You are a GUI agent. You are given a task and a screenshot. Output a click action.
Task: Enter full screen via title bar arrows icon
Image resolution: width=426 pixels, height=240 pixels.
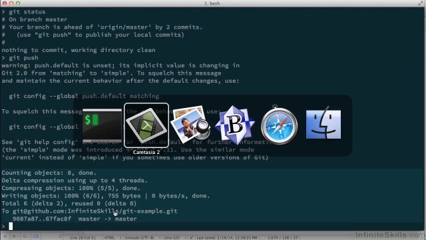421,3
